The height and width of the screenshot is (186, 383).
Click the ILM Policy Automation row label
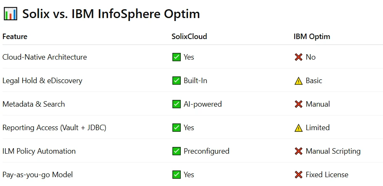tap(39, 151)
